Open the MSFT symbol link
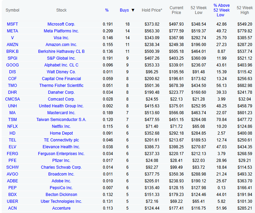255x213 pixels. pos(12,24)
